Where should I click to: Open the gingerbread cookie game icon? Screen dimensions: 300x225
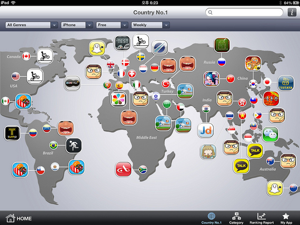tap(253, 64)
